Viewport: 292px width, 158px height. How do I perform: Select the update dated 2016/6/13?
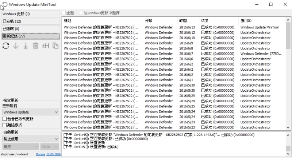[174, 27]
